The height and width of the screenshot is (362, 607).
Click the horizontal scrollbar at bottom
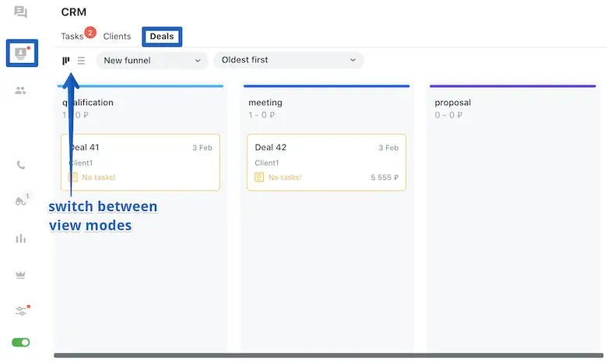pos(327,356)
